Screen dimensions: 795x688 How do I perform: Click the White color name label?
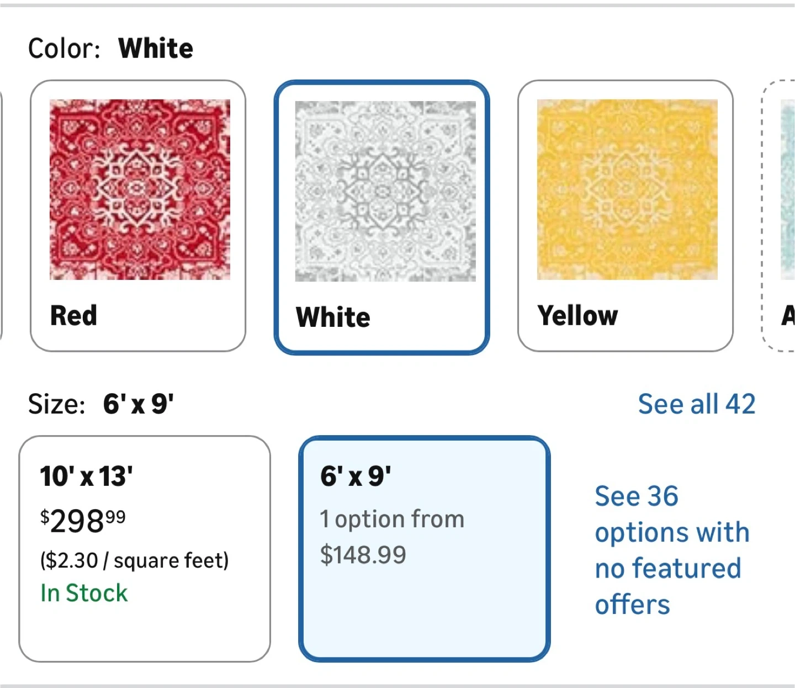pos(333,317)
